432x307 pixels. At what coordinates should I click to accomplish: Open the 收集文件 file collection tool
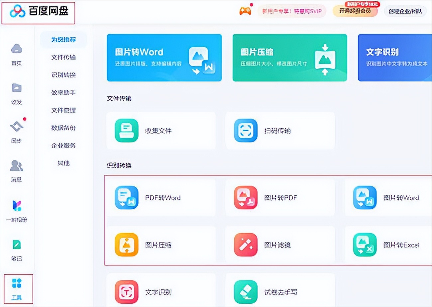126,130
